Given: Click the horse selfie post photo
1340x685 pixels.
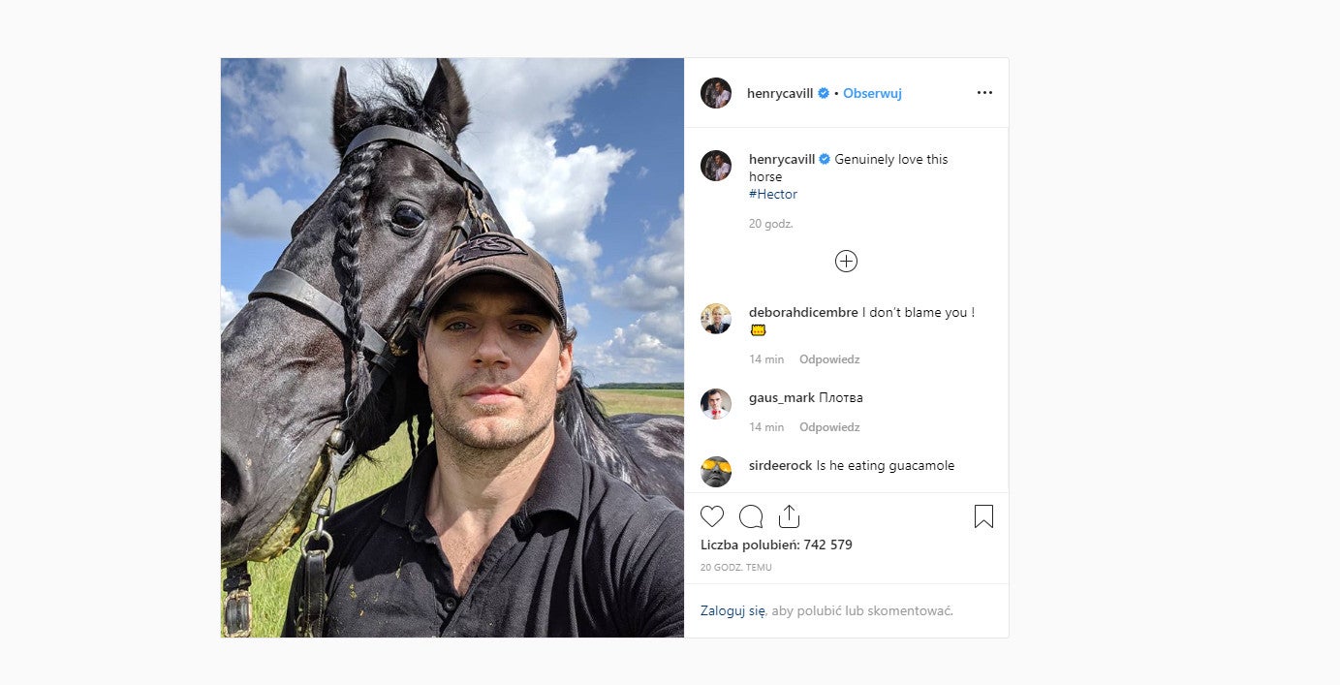Looking at the screenshot, I should (452, 347).
